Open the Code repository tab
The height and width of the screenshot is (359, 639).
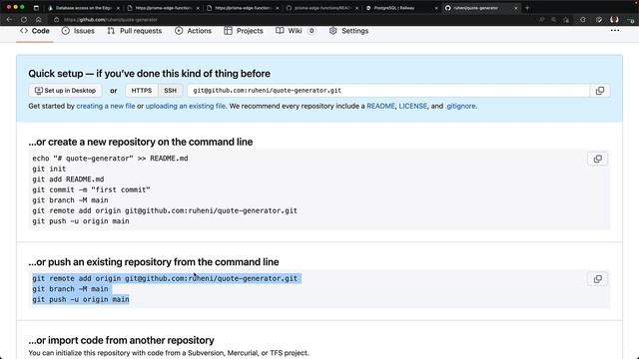click(35, 31)
